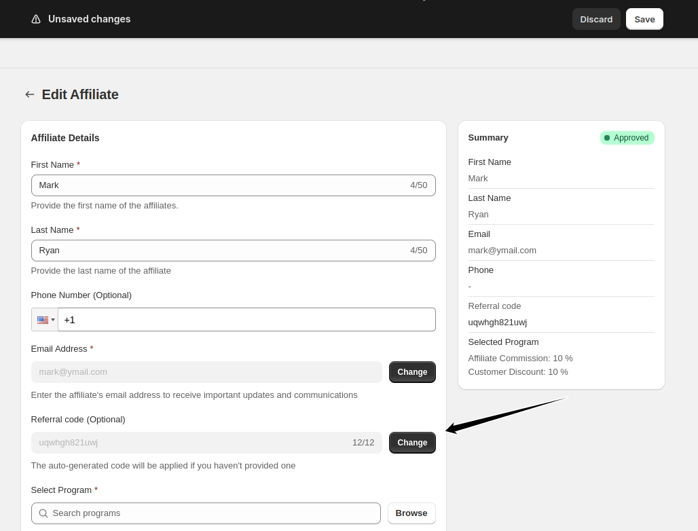Click the email value in the Summary card

point(502,251)
